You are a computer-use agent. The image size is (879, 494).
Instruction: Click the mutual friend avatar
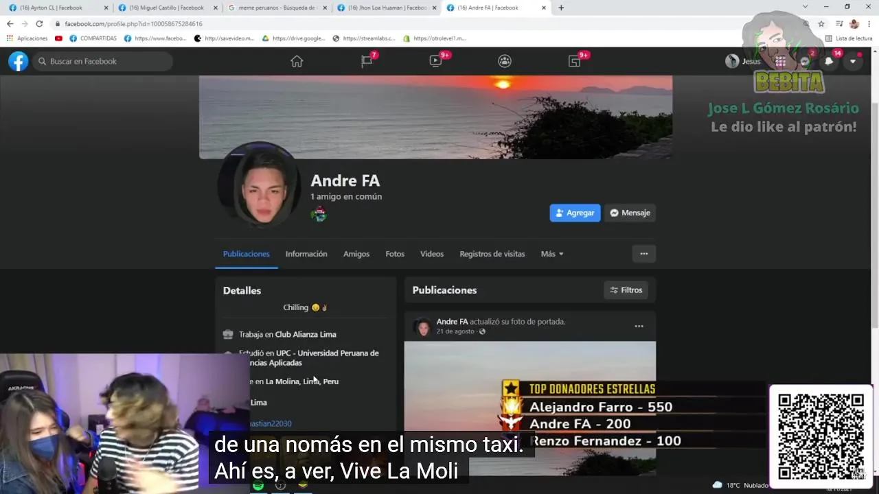coord(318,214)
